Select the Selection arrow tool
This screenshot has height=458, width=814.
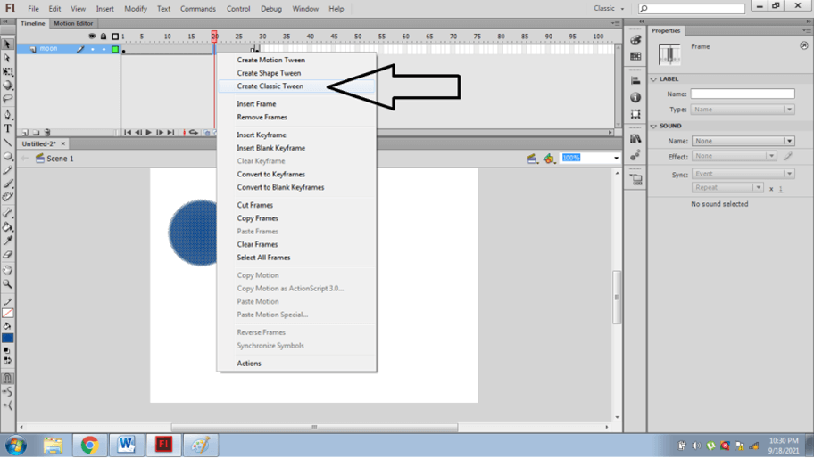click(7, 44)
